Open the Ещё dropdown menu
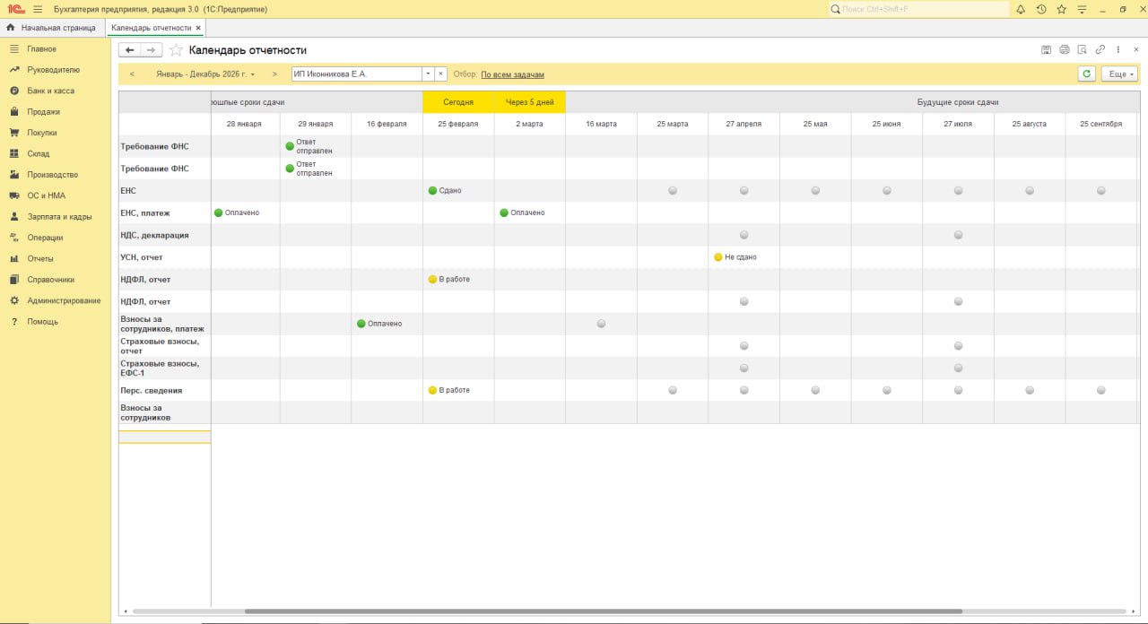 1118,74
